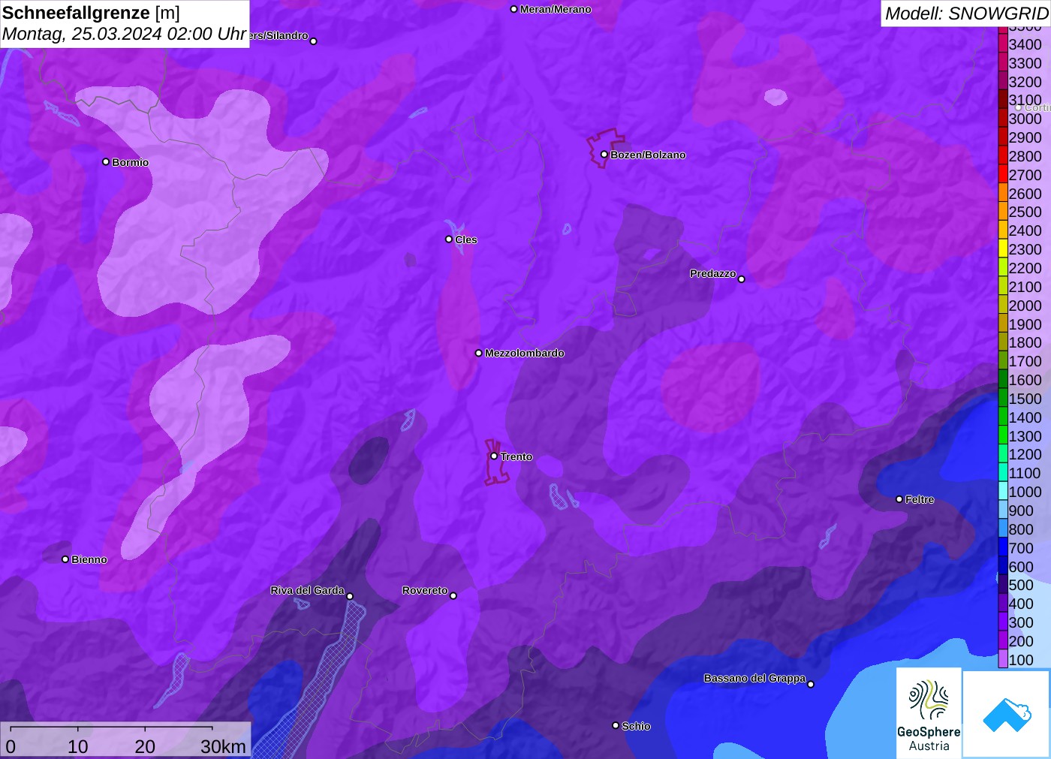This screenshot has height=759, width=1051.
Task: Click the '0' scale bar label
Action: tap(11, 746)
